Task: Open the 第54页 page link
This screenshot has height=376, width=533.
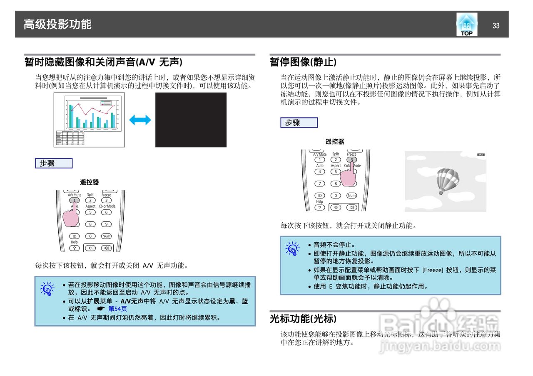Action: click(x=117, y=309)
